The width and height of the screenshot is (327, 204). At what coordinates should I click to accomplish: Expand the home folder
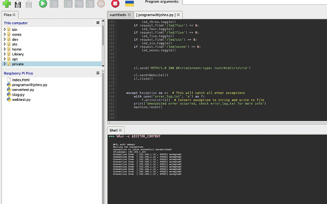(5, 49)
